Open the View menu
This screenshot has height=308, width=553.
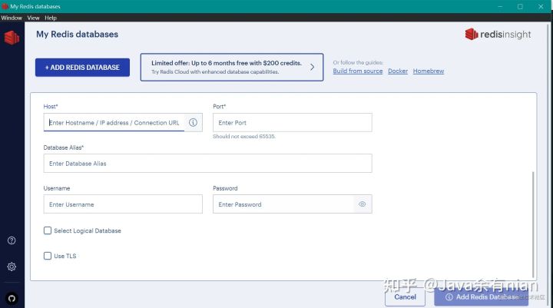(34, 18)
